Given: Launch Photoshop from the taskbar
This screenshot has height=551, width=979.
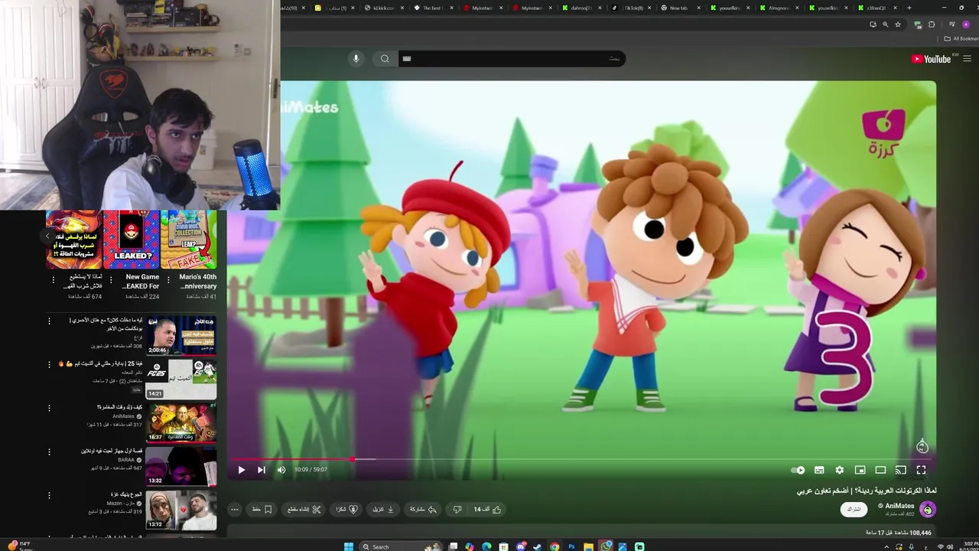Looking at the screenshot, I should (571, 546).
